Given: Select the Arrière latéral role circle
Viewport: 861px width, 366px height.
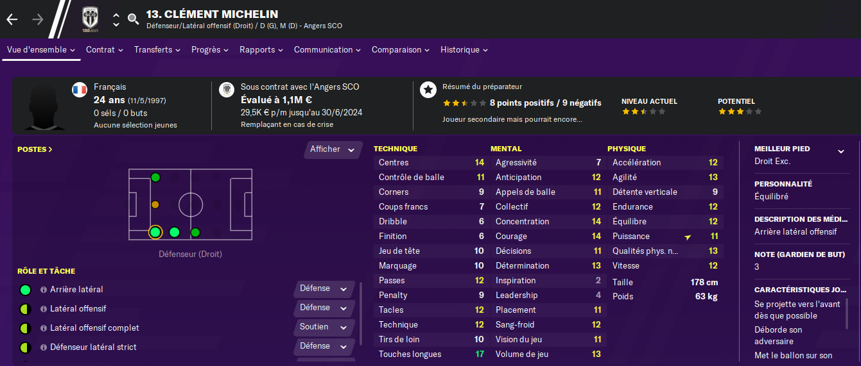Looking at the screenshot, I should pos(25,290).
